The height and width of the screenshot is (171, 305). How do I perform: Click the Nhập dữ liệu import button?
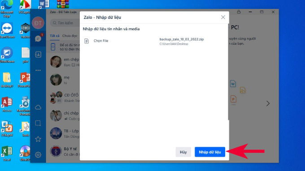click(x=210, y=152)
